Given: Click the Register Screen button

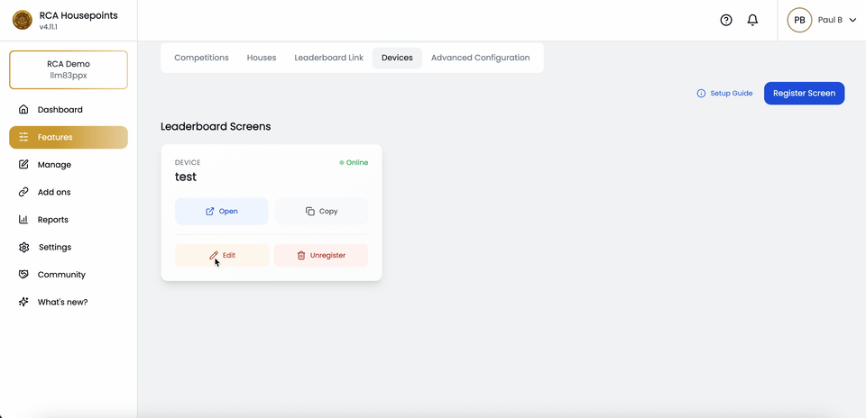Looking at the screenshot, I should pyautogui.click(x=804, y=93).
